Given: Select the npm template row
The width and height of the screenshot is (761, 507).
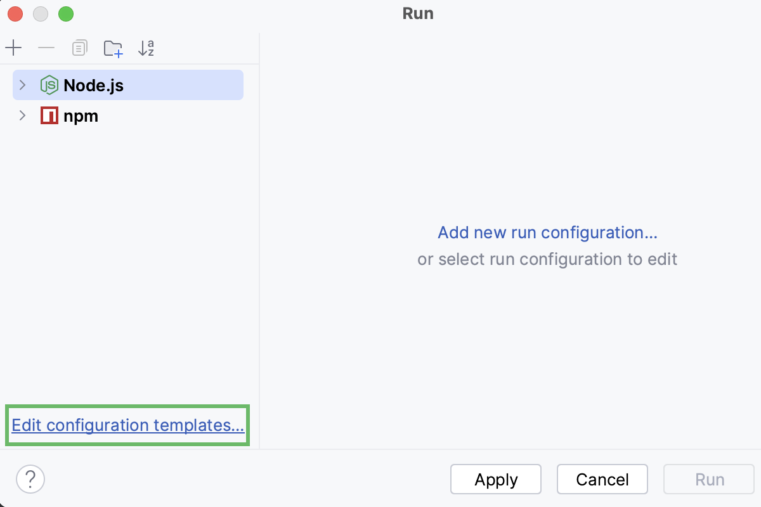Looking at the screenshot, I should pos(81,115).
